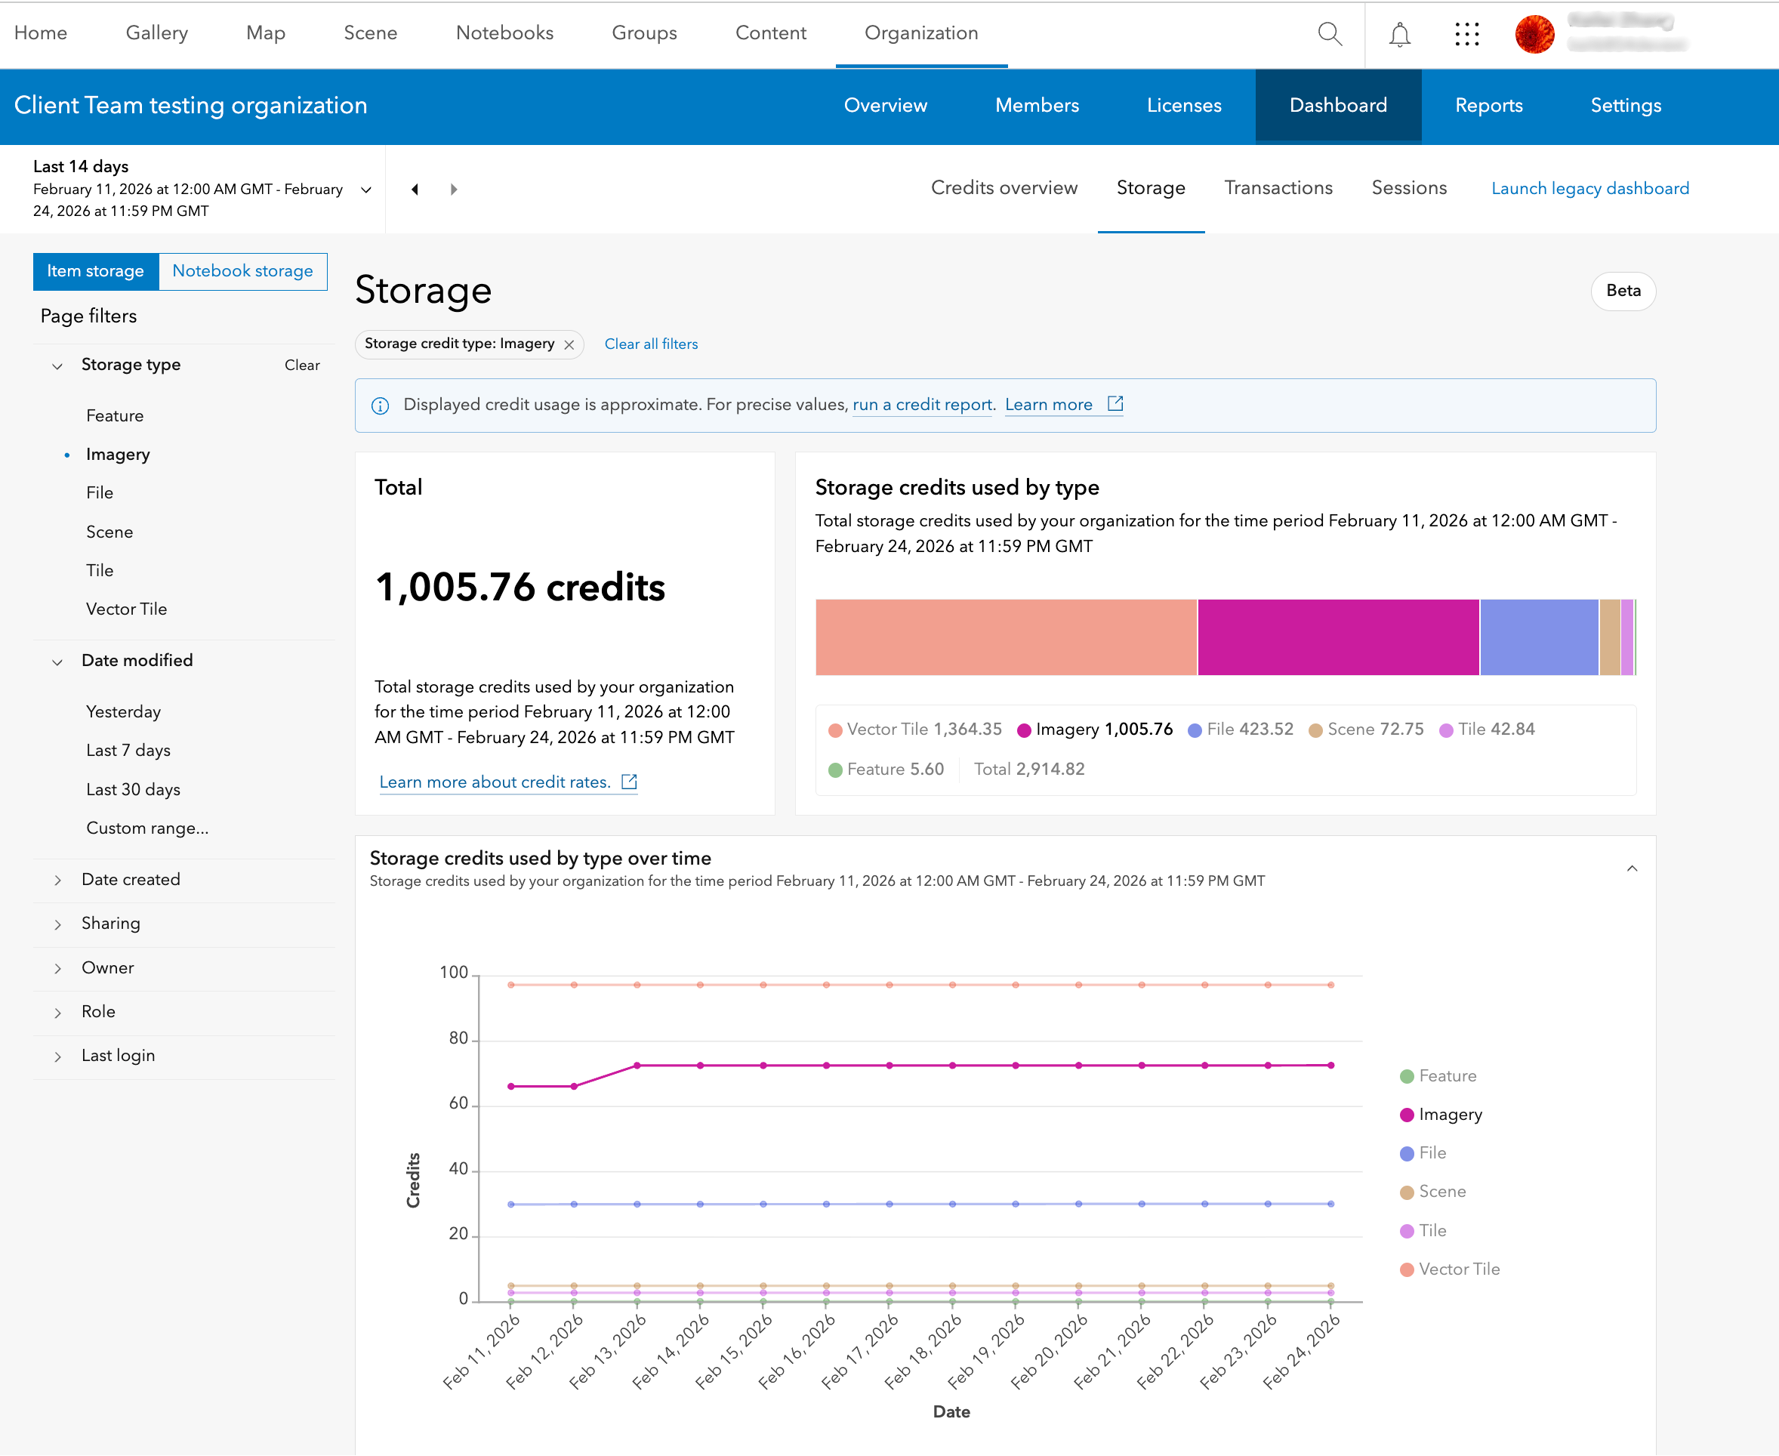This screenshot has height=1456, width=1779.
Task: Go to previous time period arrow
Action: pos(415,190)
